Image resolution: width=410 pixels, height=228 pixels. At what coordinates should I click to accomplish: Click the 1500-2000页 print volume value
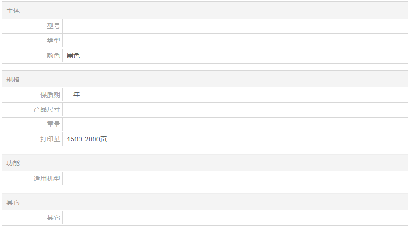(87, 139)
